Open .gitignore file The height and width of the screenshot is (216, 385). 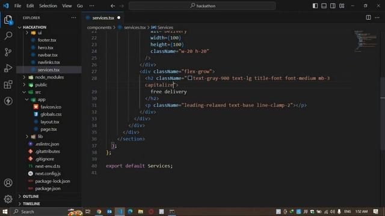click(x=45, y=159)
